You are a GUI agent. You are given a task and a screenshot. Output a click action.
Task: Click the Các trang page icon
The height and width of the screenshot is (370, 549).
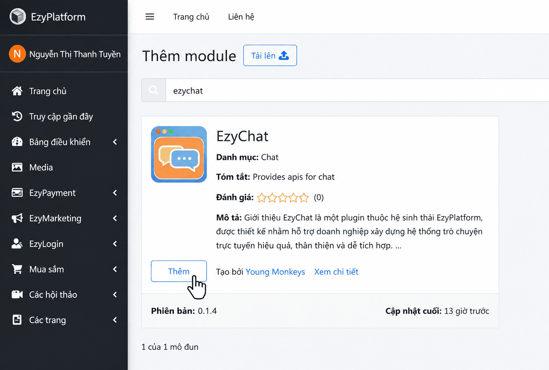[17, 320]
